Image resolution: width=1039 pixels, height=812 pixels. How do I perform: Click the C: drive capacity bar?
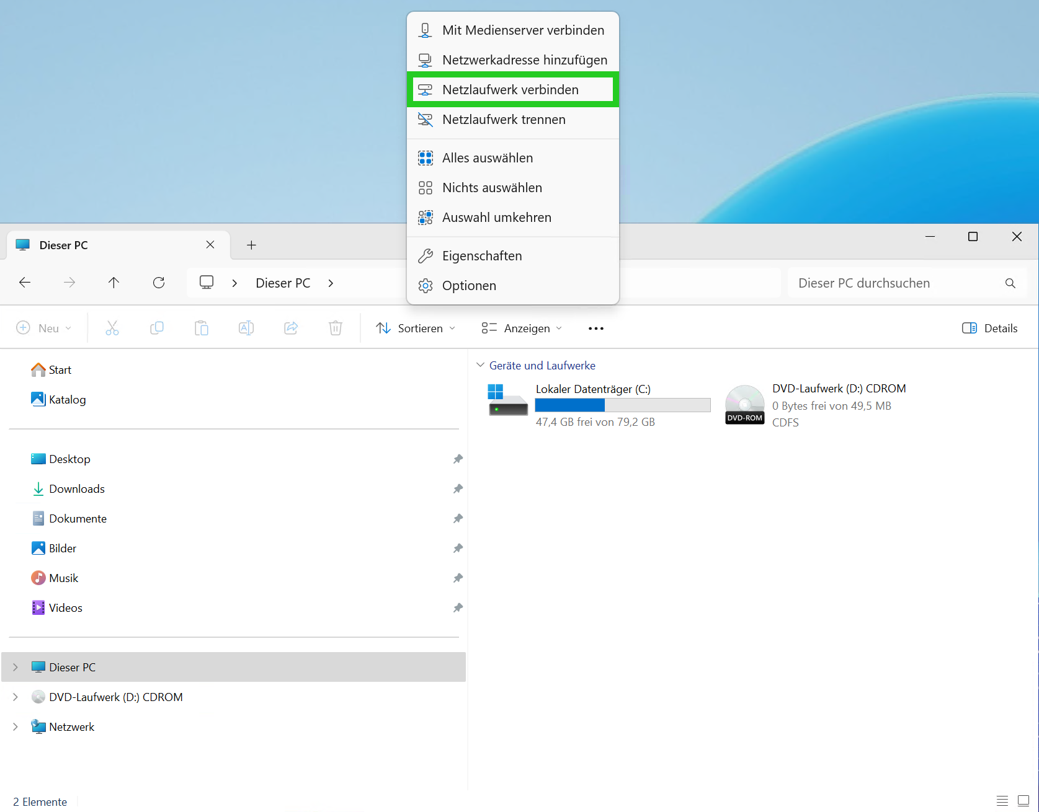coord(623,405)
